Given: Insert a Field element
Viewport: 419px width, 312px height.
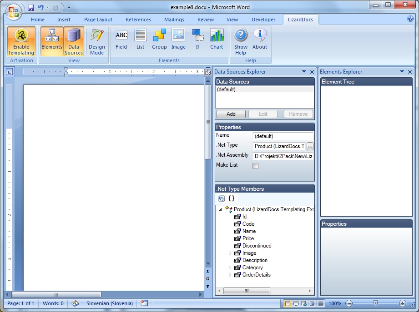Looking at the screenshot, I should pyautogui.click(x=121, y=40).
